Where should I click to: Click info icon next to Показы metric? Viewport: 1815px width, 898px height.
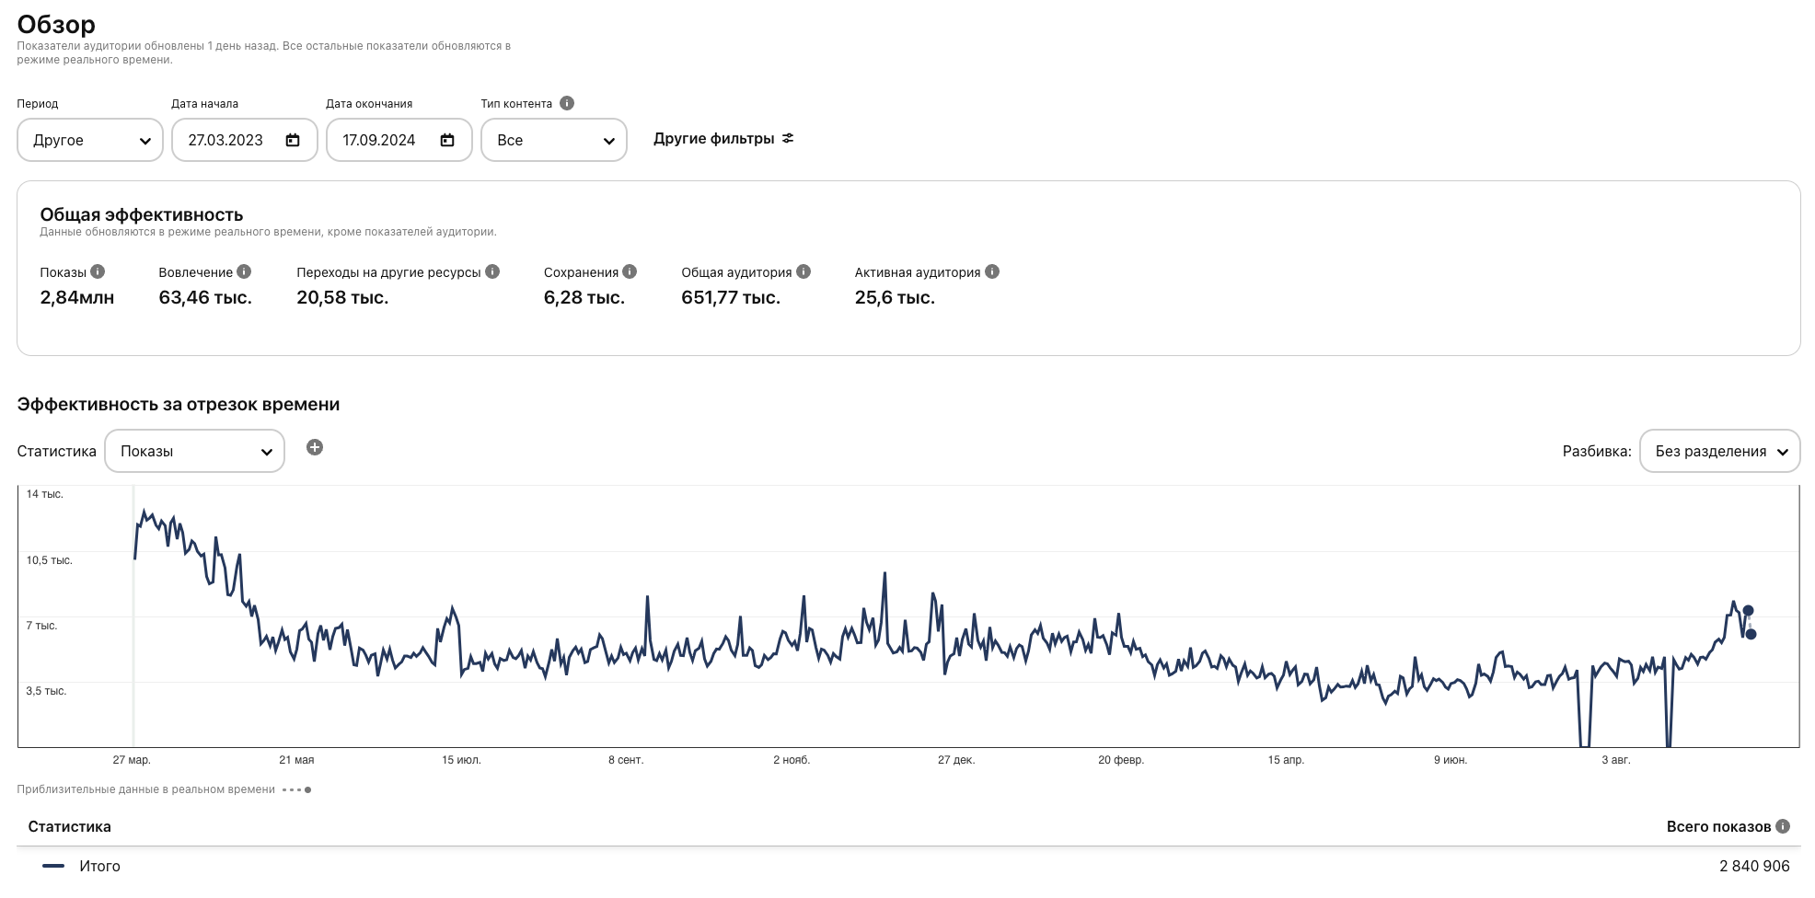click(98, 271)
